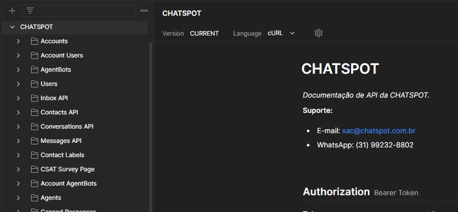Screen dimensions: 458x212
Task: Expand the Users folder chevron
Action: click(18, 84)
